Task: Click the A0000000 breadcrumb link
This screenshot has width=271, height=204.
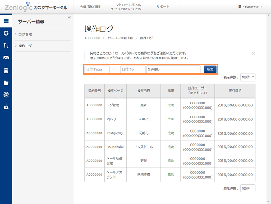Action: [92, 38]
